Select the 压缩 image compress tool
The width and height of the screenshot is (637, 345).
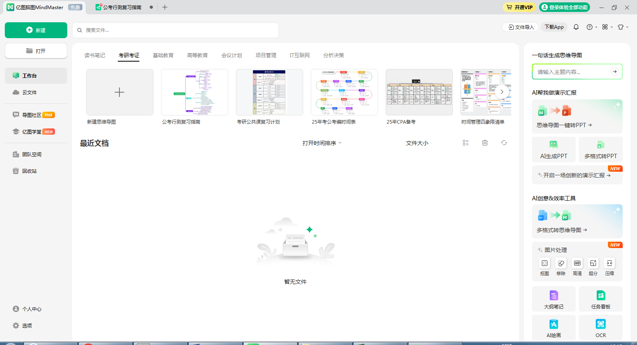pos(610,266)
